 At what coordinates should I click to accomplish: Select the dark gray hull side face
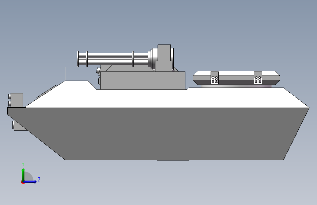coord(158,134)
